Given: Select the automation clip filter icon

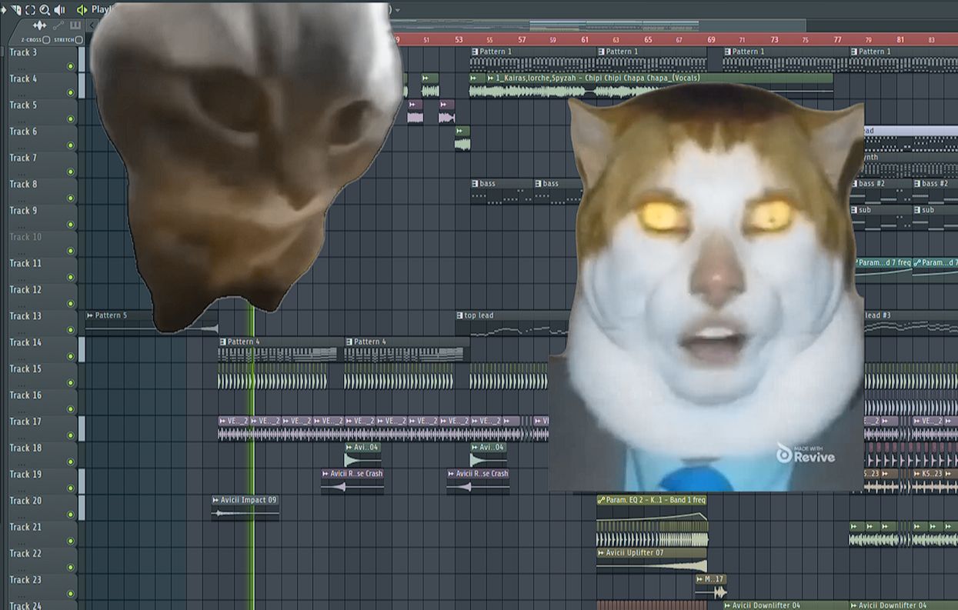Looking at the screenshot, I should [x=58, y=25].
